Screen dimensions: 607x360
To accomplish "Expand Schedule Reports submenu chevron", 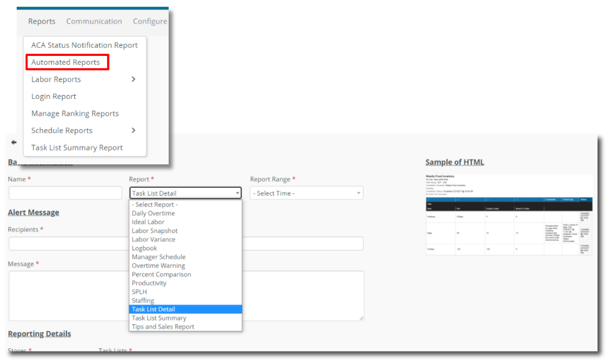I will (133, 130).
